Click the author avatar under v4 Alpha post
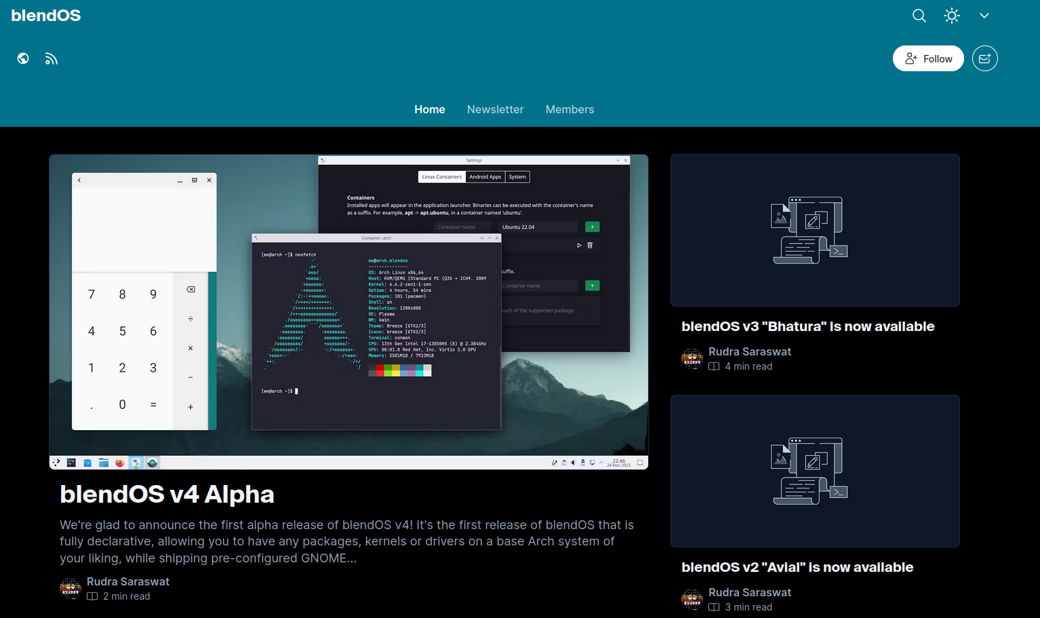Viewport: 1040px width, 618px height. (71, 589)
